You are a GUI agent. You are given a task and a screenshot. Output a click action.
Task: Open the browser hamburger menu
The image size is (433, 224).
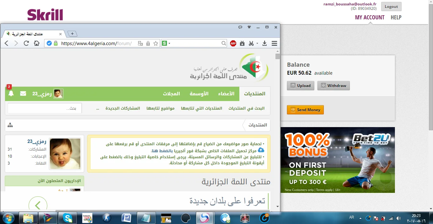coord(274,43)
